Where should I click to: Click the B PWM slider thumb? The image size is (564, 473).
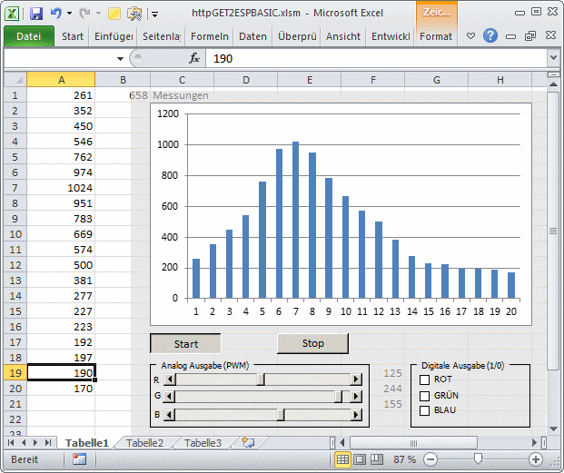pos(281,415)
